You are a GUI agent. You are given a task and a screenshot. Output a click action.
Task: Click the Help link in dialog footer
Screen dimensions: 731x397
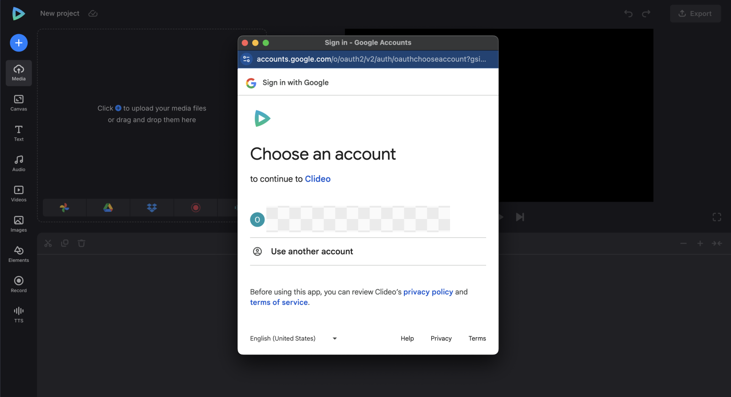(407, 339)
